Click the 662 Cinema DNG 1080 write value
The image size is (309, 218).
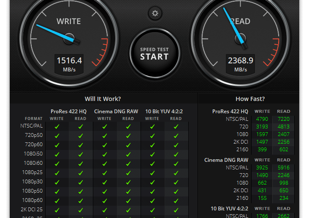tap(262, 183)
